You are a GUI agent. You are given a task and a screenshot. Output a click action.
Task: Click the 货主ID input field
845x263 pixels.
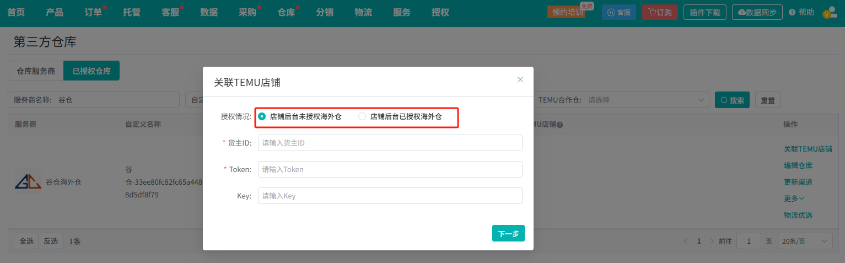click(390, 143)
